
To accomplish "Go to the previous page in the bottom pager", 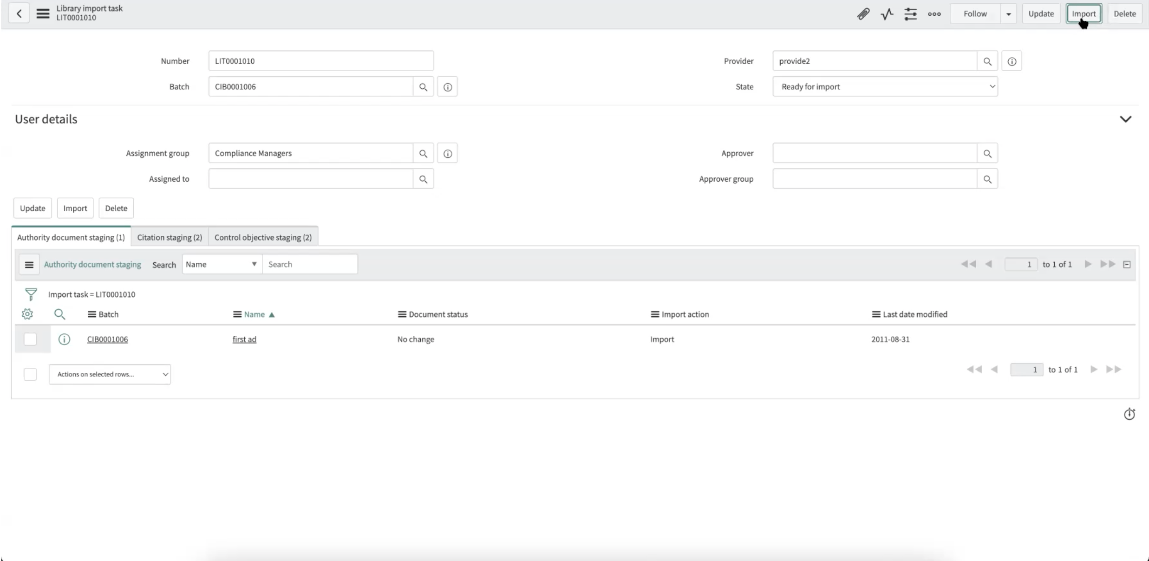I will (994, 370).
